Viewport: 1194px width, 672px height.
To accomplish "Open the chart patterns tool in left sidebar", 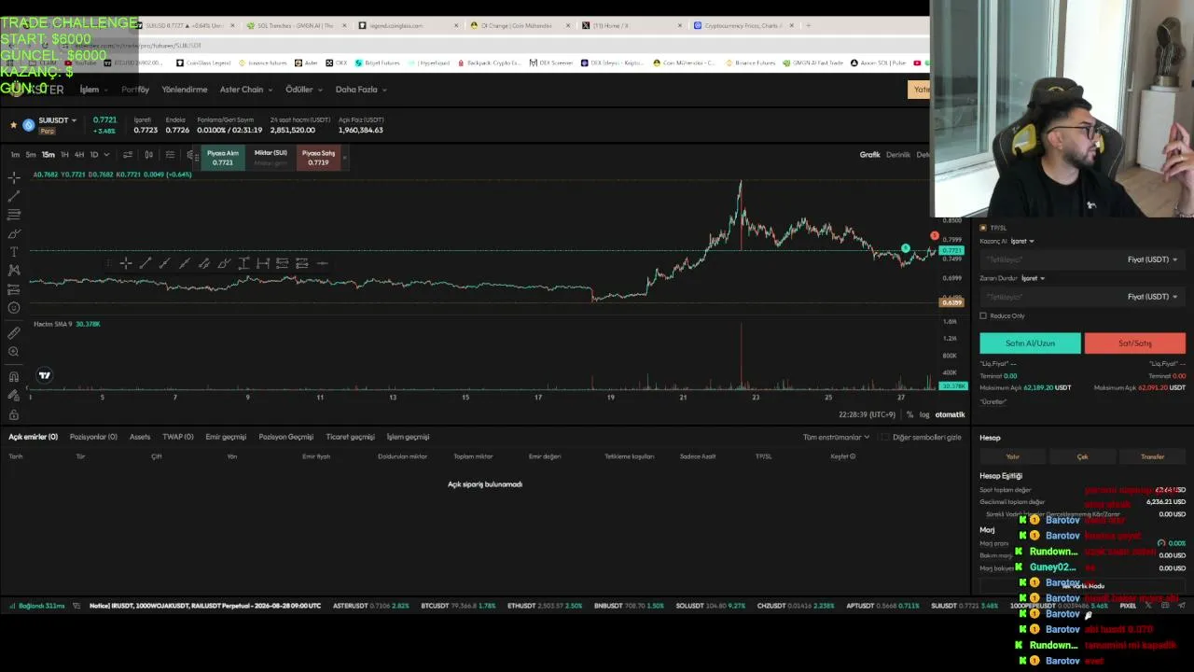I will (x=14, y=271).
